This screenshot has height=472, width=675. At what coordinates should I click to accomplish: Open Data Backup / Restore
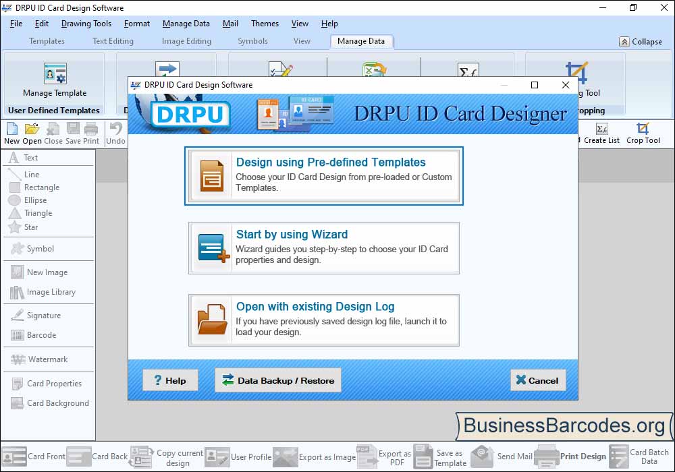[278, 380]
